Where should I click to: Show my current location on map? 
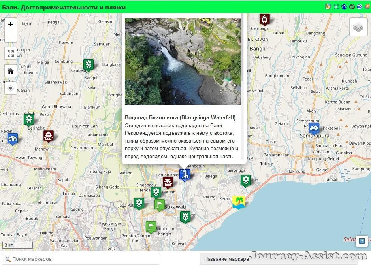(11, 88)
